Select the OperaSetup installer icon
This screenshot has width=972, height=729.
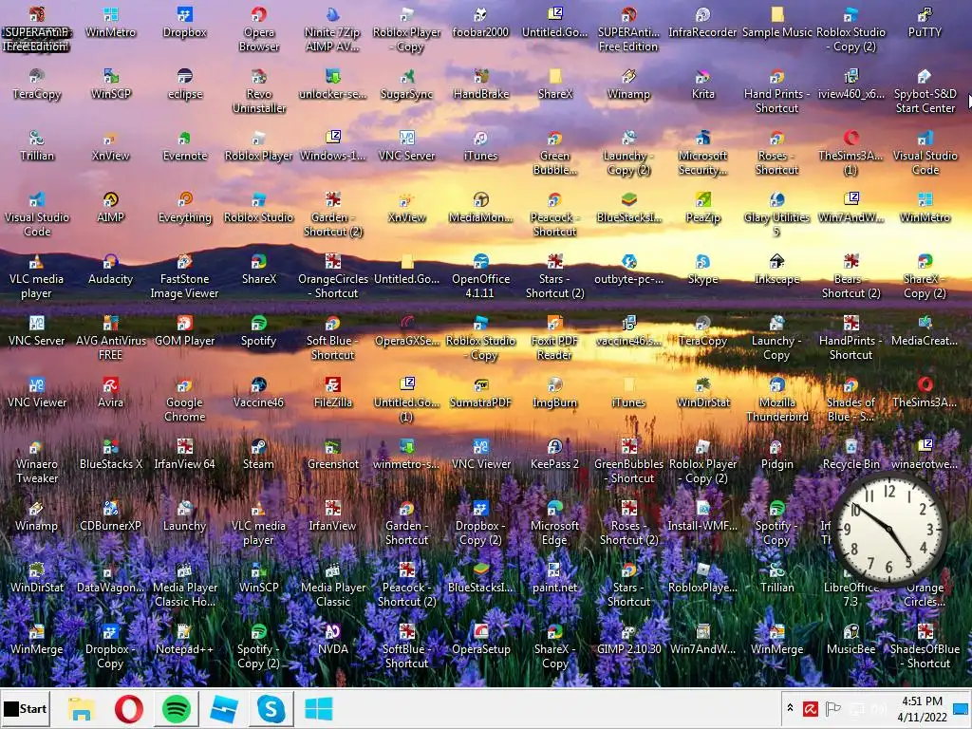480,640
